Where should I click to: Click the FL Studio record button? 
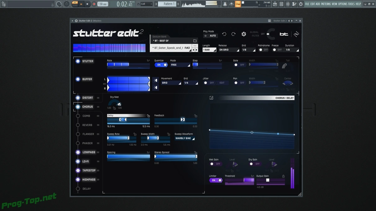pyautogui.click(x=94, y=4)
